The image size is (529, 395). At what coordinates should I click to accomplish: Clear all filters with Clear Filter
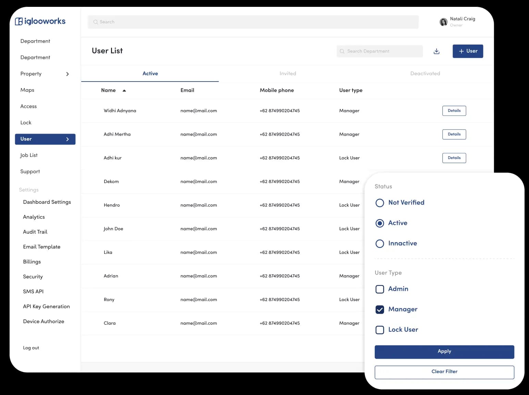coord(444,372)
